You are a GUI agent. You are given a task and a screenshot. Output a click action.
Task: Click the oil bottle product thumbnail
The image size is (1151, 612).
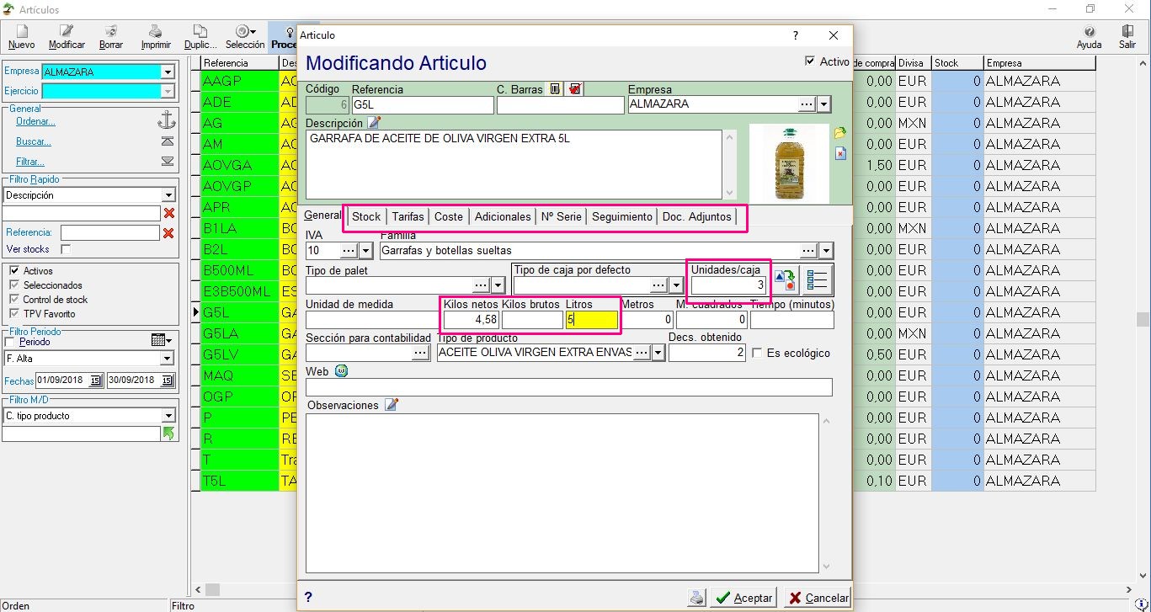789,163
